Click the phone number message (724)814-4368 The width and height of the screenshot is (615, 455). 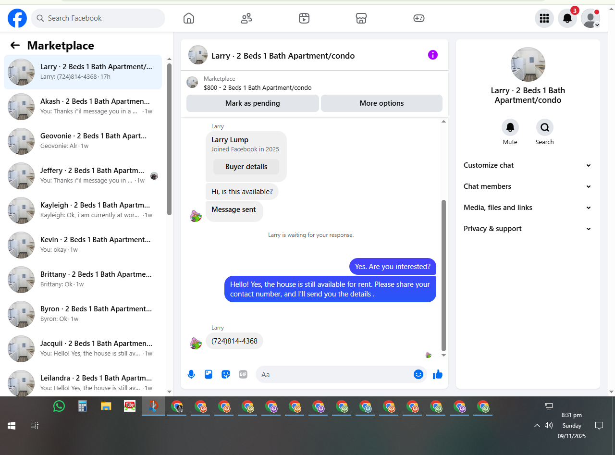[234, 341]
